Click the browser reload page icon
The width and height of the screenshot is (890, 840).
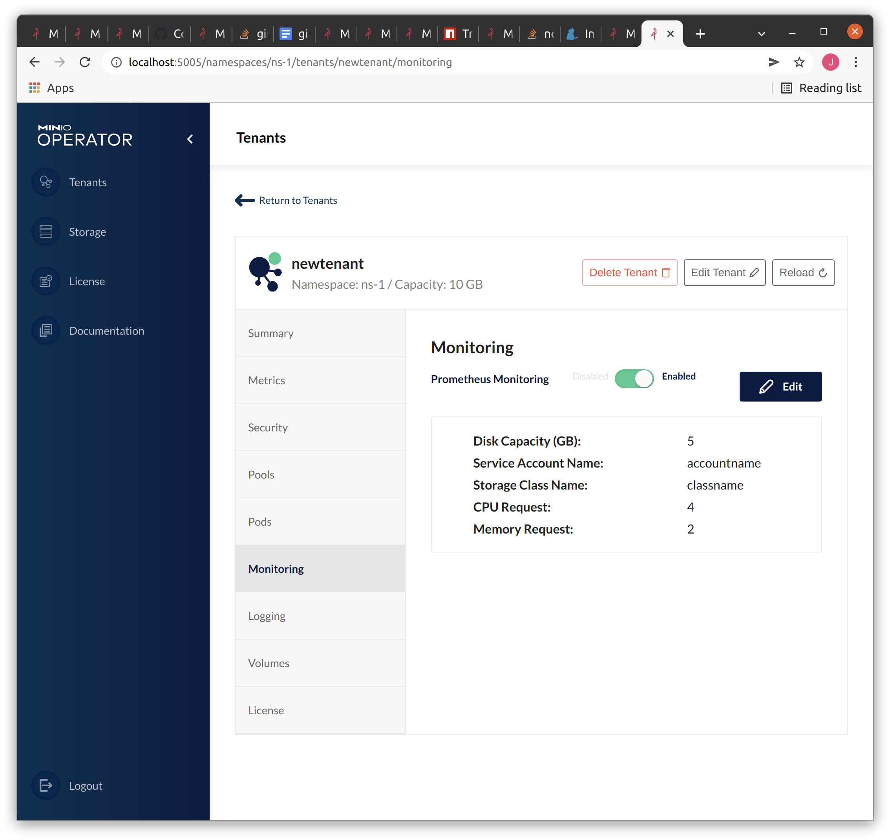pos(85,62)
